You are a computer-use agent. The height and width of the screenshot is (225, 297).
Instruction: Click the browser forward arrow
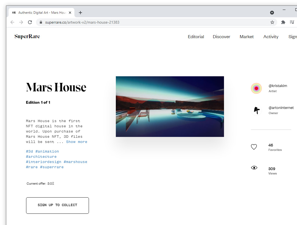(21, 22)
